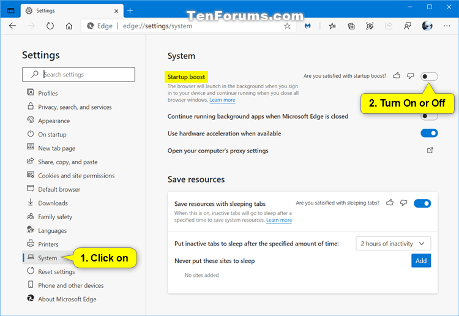Viewport: 459px width, 316px height.
Task: Give thumbs down for sleeping tabs
Action: click(x=404, y=203)
